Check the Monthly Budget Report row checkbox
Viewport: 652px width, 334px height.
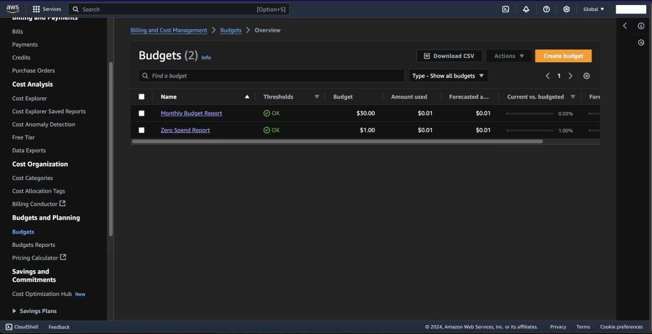coord(141,113)
